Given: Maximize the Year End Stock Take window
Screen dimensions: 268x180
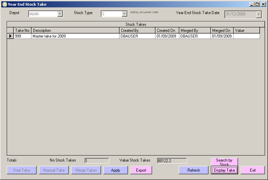Looking at the screenshot, I should [x=257, y=4].
